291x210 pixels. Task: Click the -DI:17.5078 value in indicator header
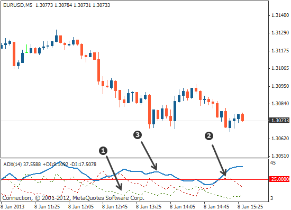83,165
